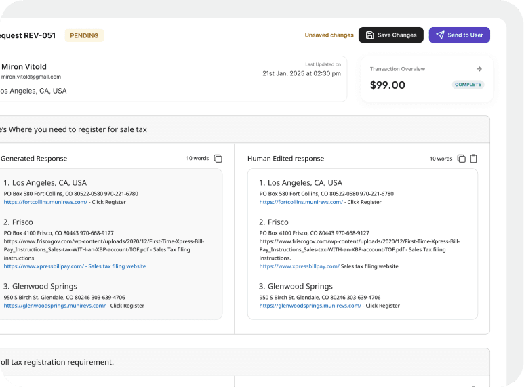Click the Save Changes button
524x387 pixels.
tap(390, 35)
